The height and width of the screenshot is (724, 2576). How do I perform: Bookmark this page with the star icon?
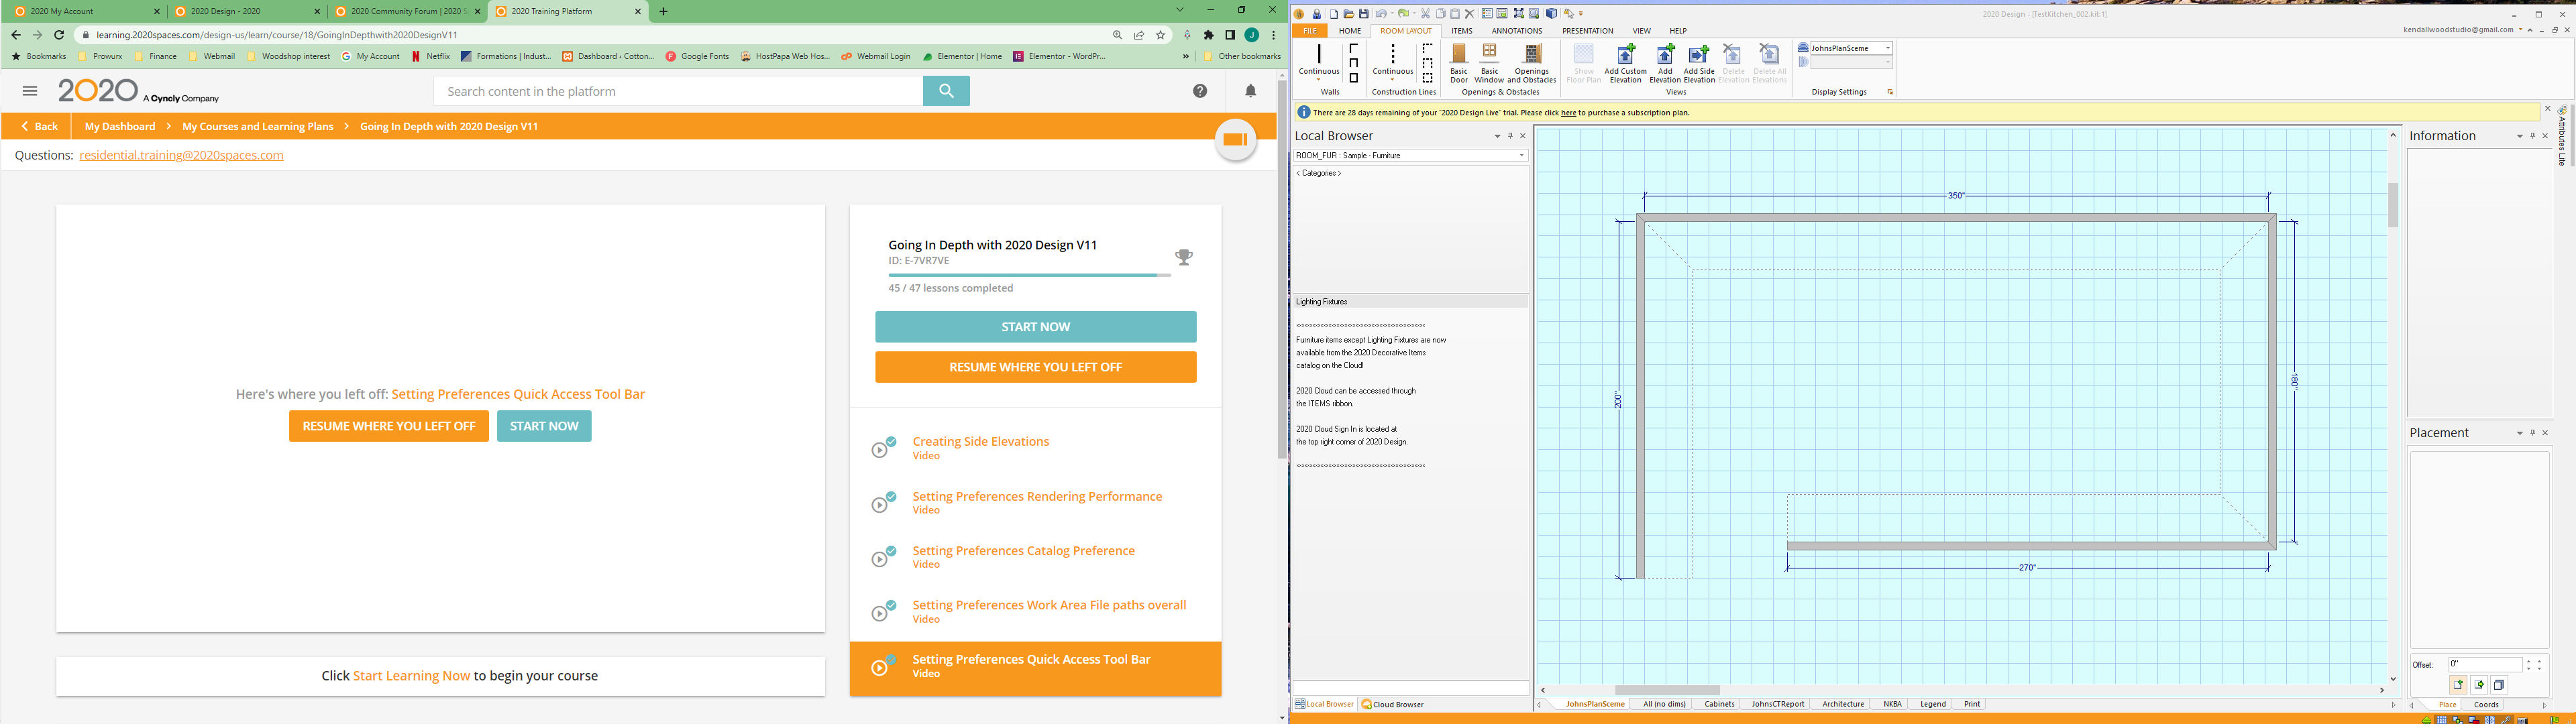[1160, 34]
